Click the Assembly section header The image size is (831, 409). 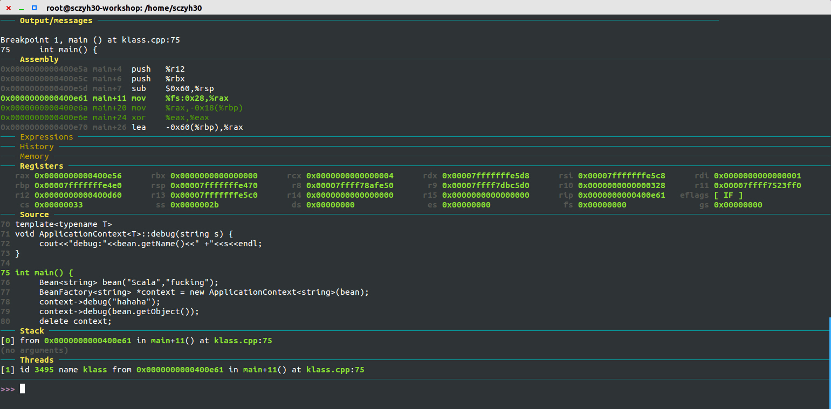[39, 59]
